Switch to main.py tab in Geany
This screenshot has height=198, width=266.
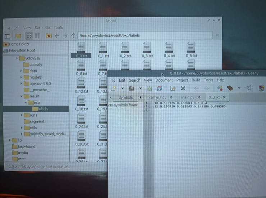coord(187,97)
